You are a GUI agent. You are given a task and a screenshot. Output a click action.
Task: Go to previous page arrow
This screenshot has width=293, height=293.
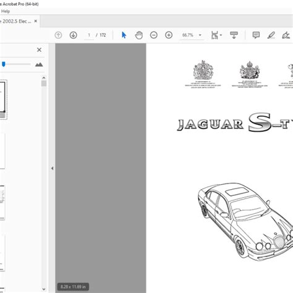(58, 35)
